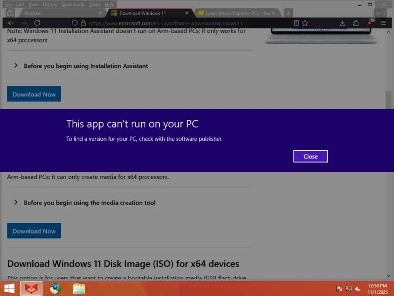Click the site security padlock icon
This screenshot has height=296, width=394.
(x=83, y=23)
